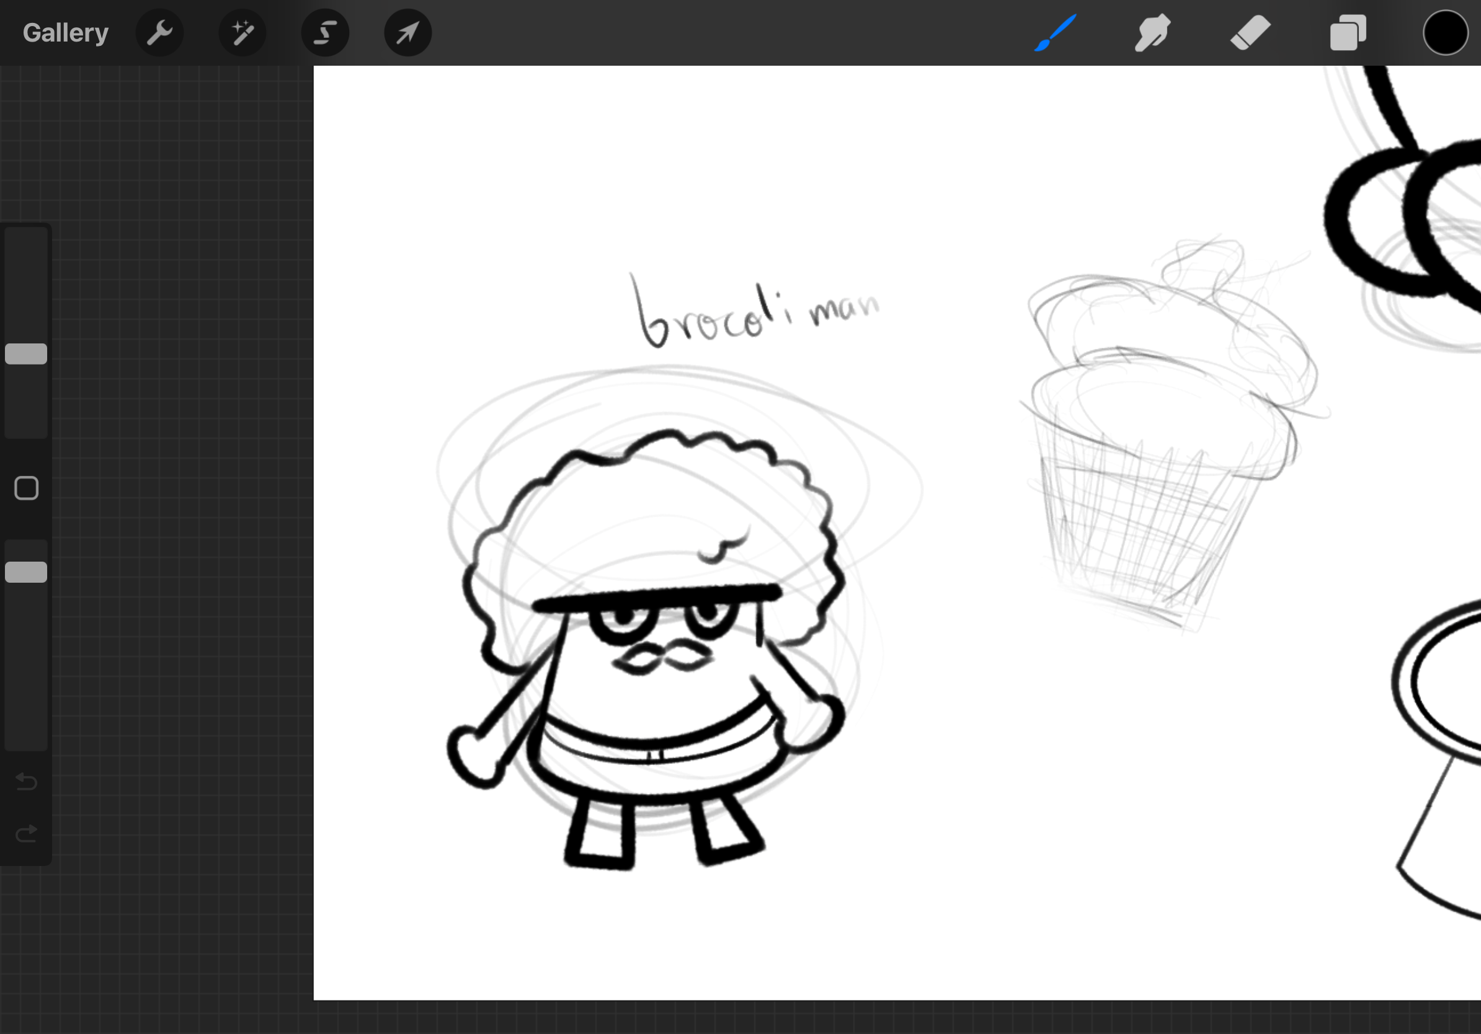Tap the square Modify button in sidebar
1481x1034 pixels.
point(26,488)
